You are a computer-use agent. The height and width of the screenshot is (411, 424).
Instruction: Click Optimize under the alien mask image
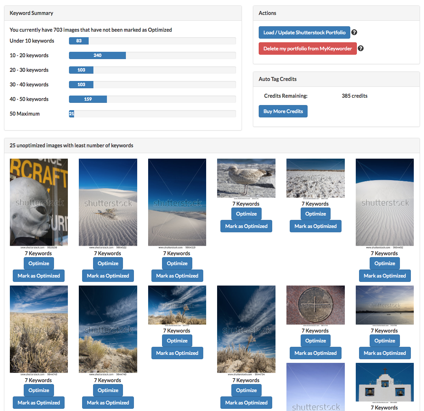pyautogui.click(x=39, y=263)
